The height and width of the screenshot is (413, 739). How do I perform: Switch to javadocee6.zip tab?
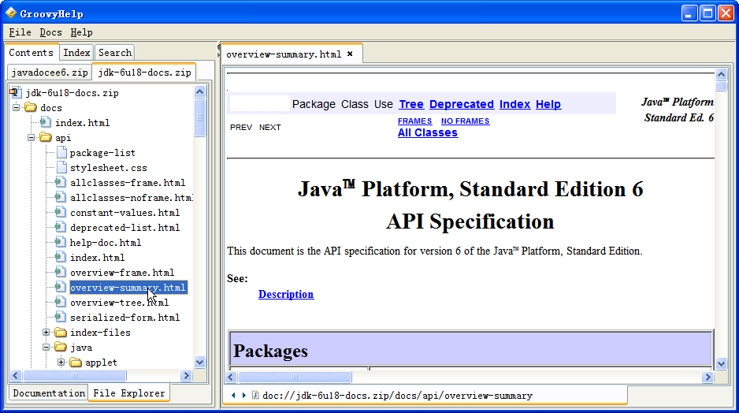click(50, 73)
